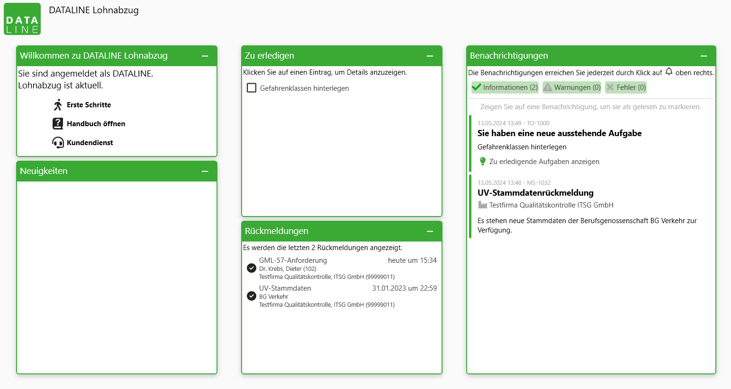731x389 pixels.
Task: Click the lightbulb icon beside pending tasks
Action: [x=482, y=162]
